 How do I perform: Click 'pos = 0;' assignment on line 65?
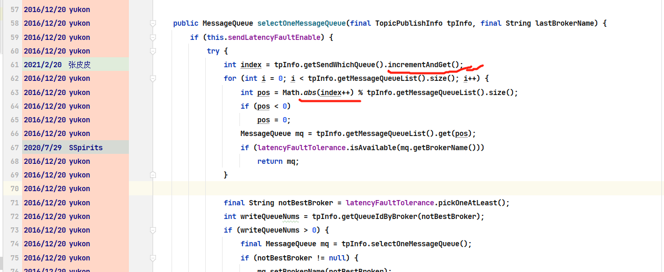pos(274,120)
